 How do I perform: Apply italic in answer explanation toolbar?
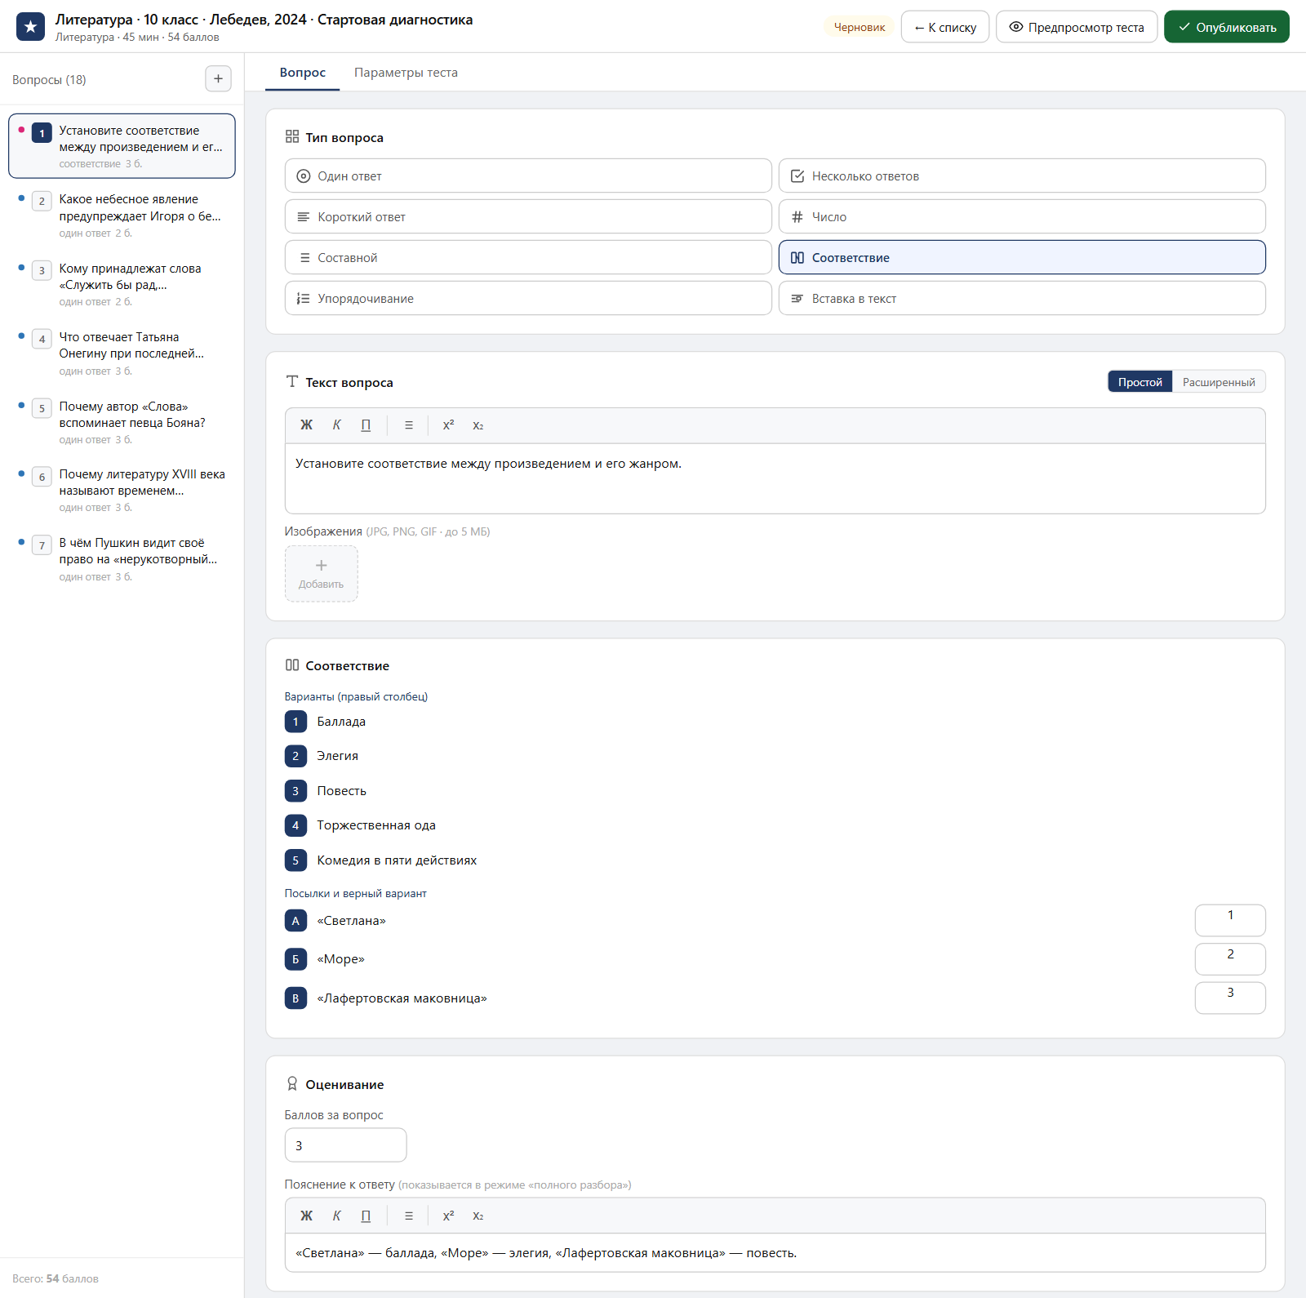tap(336, 1216)
